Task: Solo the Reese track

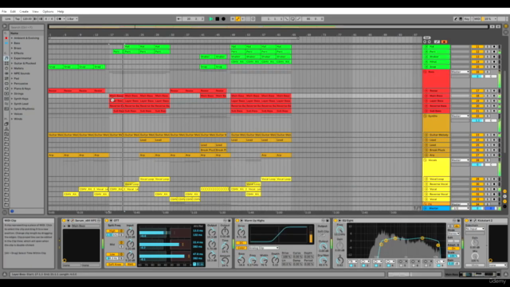Action: [x=487, y=91]
